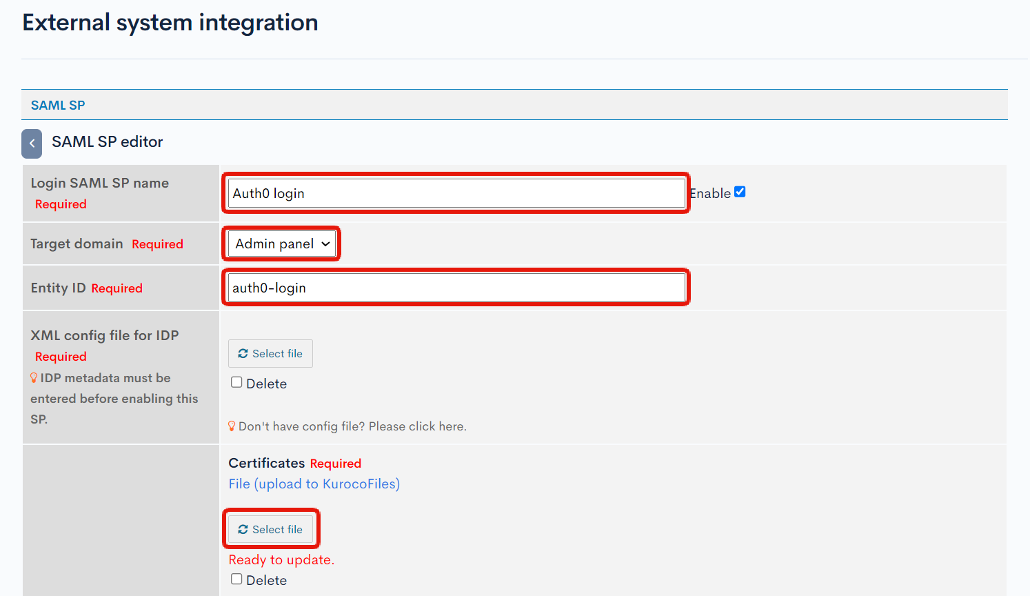Click the External system integration page heading
The height and width of the screenshot is (596, 1030).
tap(170, 22)
